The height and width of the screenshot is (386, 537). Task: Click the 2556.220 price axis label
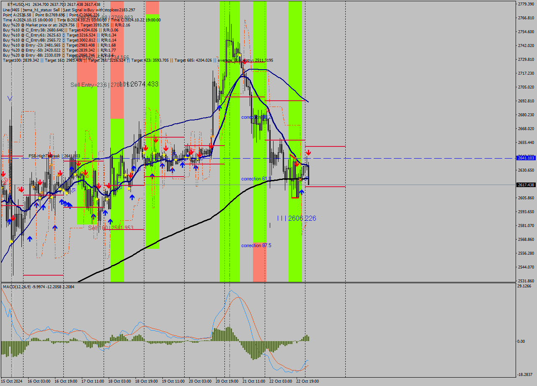coord(526,253)
